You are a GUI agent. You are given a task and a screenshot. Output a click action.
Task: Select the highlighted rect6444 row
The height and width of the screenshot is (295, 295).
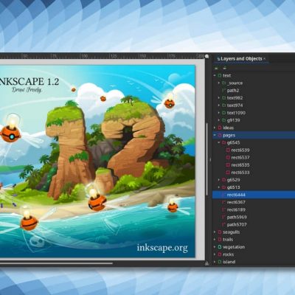tap(254, 195)
